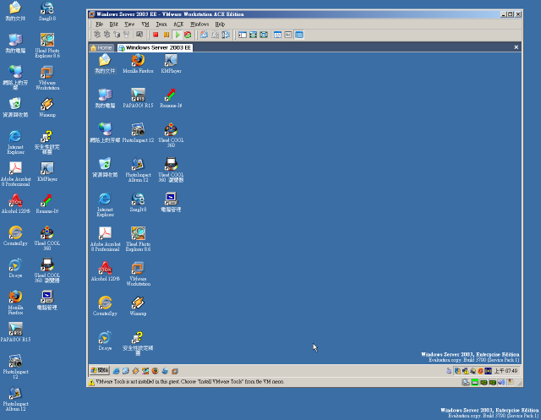
Task: Select Ulead COOL 360 icon in guest
Action: click(171, 135)
